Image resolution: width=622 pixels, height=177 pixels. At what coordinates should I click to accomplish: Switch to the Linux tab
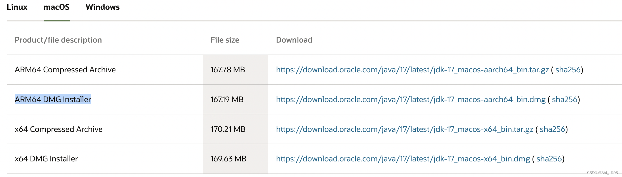pyautogui.click(x=18, y=8)
